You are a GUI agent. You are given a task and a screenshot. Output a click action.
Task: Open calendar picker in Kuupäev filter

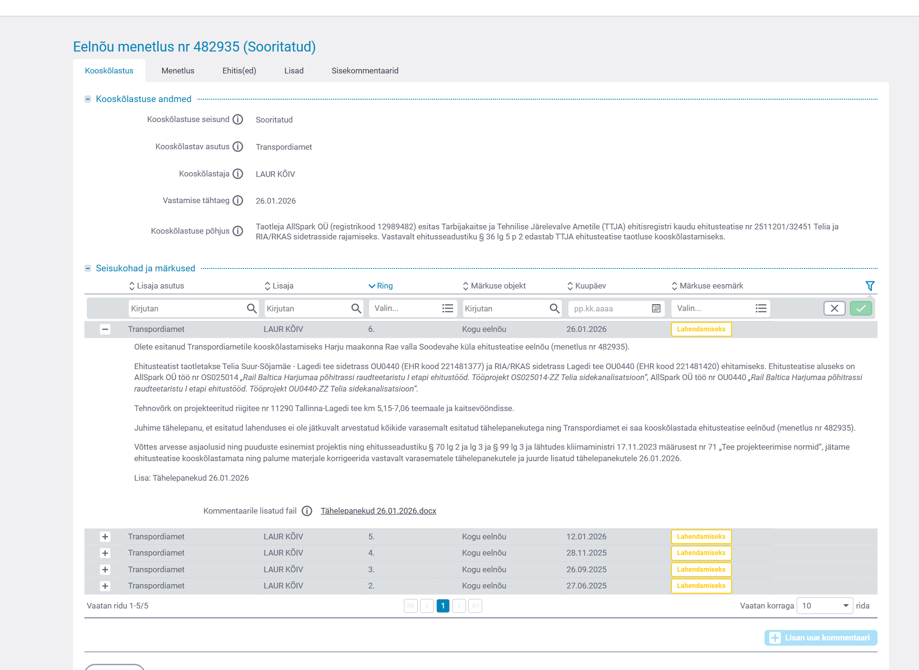coord(656,309)
